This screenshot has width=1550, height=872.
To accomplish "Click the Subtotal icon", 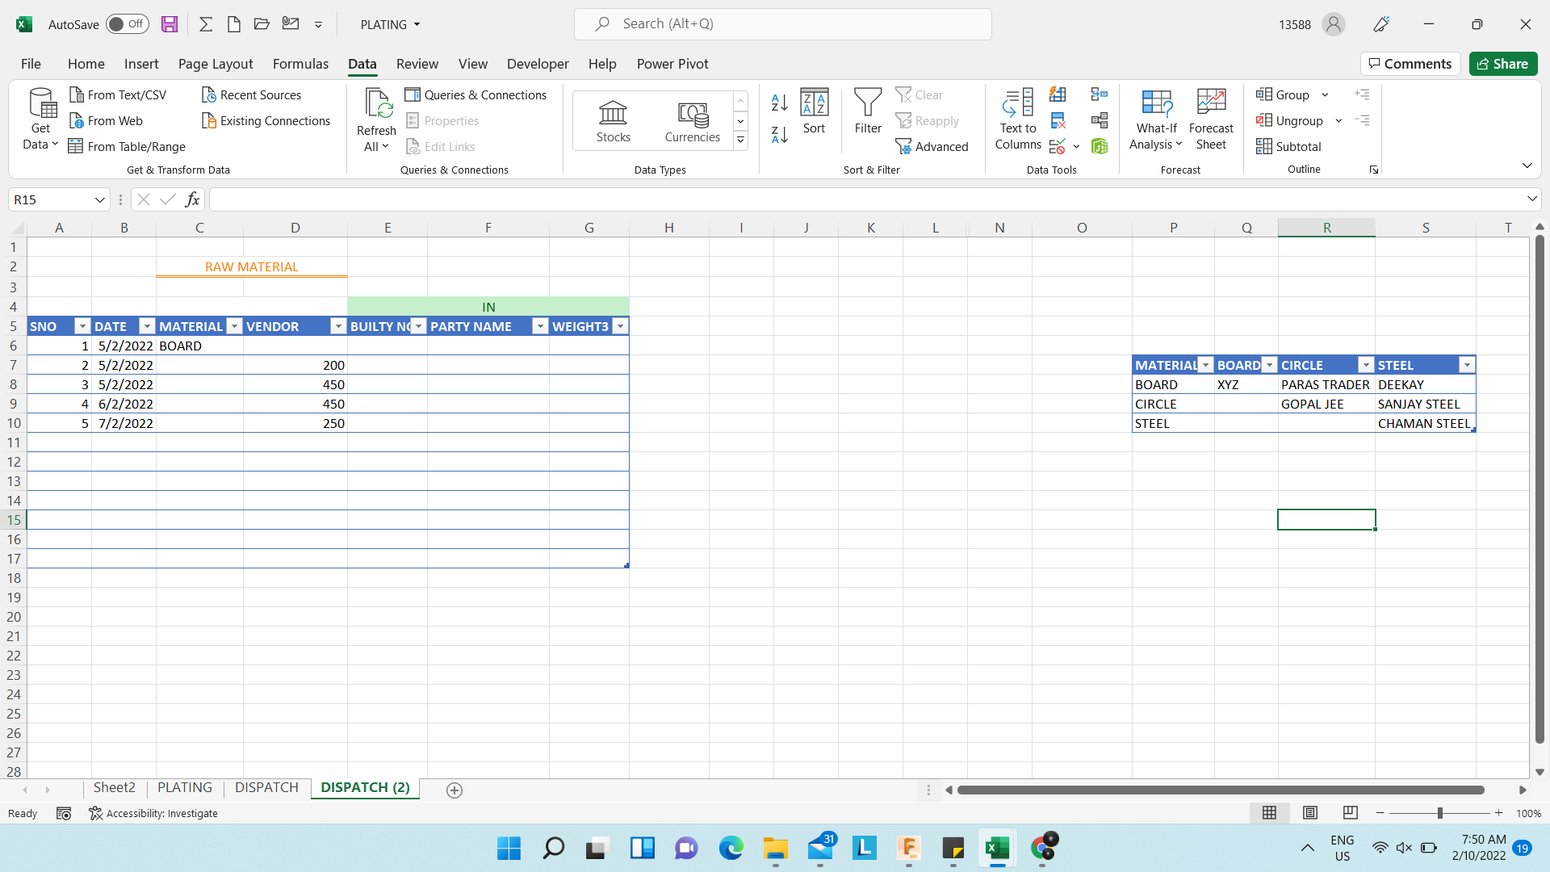I will coord(1288,146).
